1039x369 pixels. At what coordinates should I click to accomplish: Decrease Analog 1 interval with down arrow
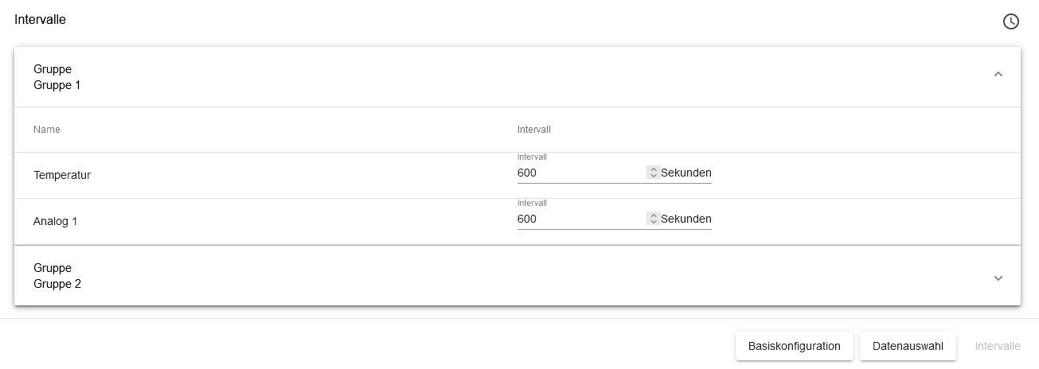point(654,222)
